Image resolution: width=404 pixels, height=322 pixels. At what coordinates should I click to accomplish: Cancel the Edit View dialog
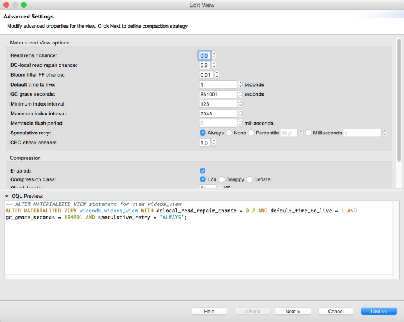pyautogui.click(x=336, y=312)
